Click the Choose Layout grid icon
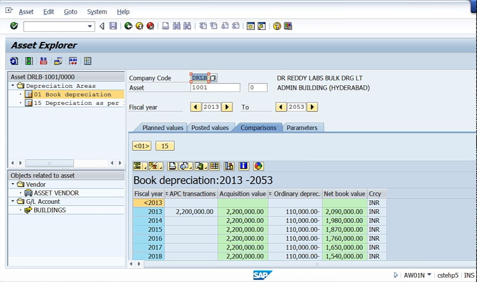The width and height of the screenshot is (477, 282). [x=215, y=166]
